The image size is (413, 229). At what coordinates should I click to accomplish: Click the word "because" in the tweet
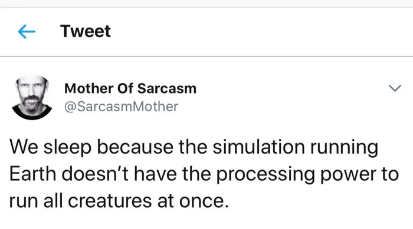(135, 147)
